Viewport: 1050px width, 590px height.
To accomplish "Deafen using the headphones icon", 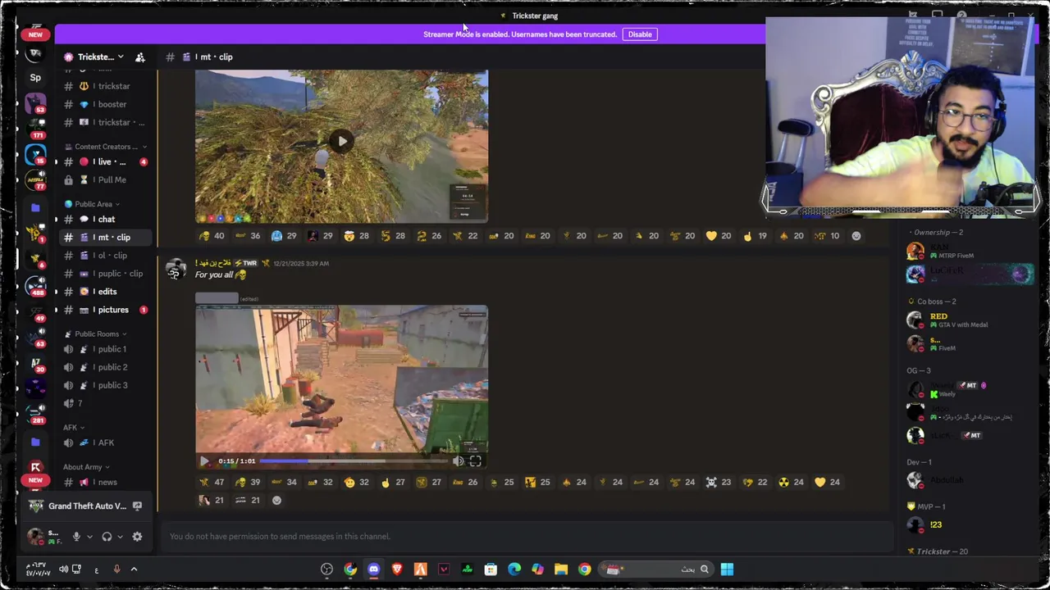I will pos(107,537).
